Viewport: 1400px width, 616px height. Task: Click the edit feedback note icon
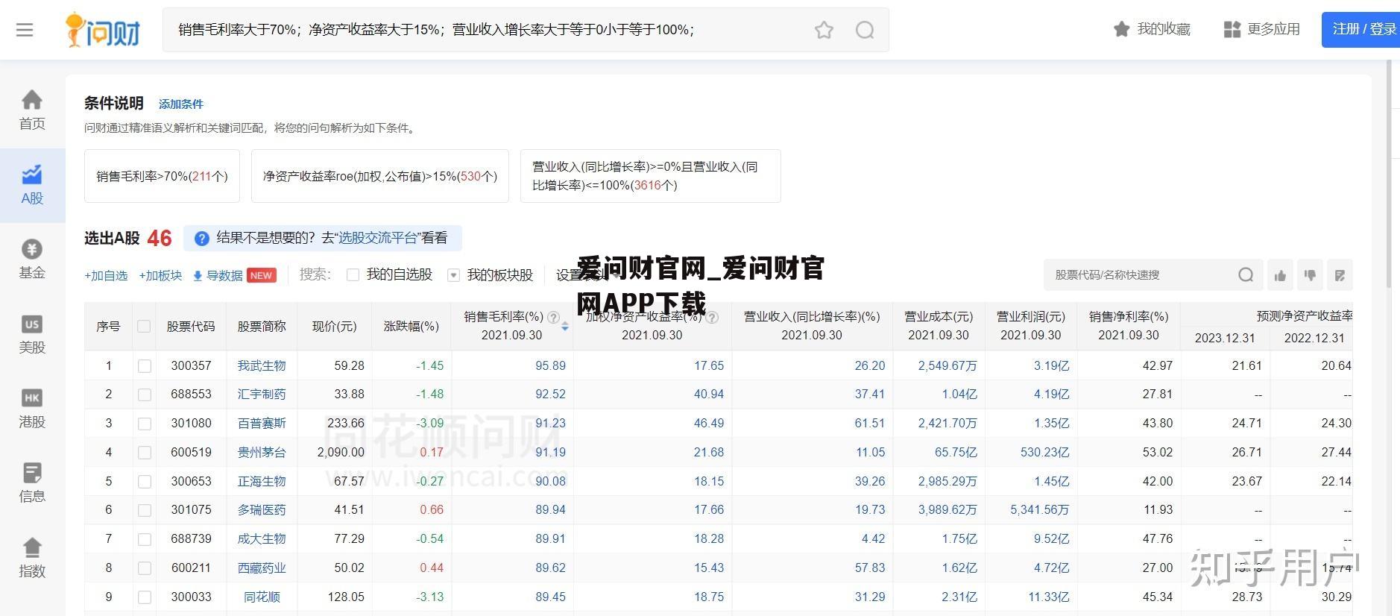coord(1340,275)
